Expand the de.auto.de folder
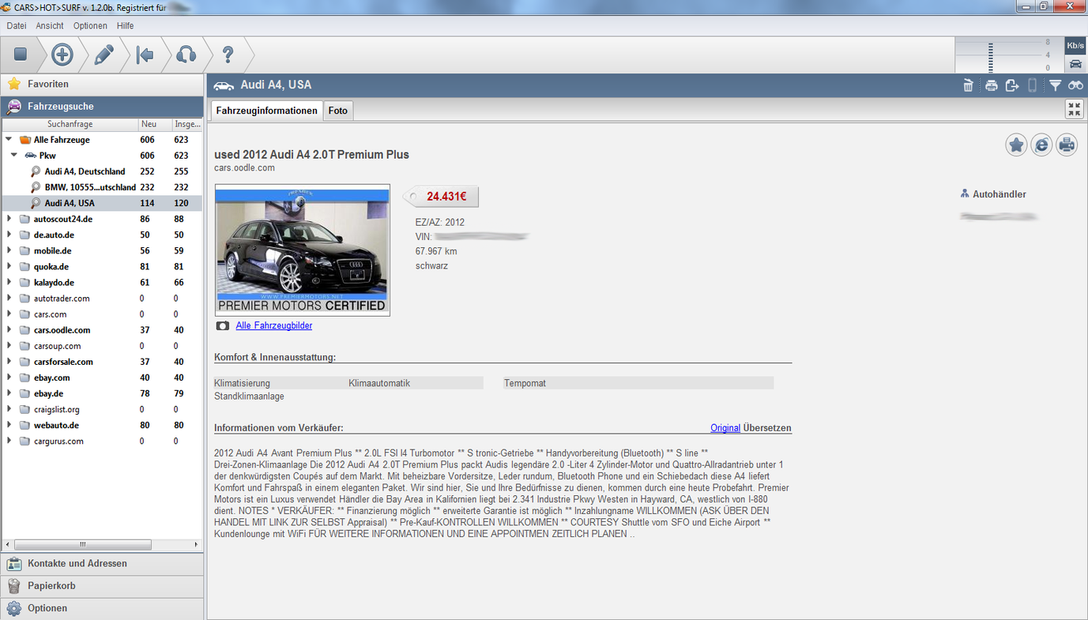Screen dimensions: 1088x620 click(9, 235)
